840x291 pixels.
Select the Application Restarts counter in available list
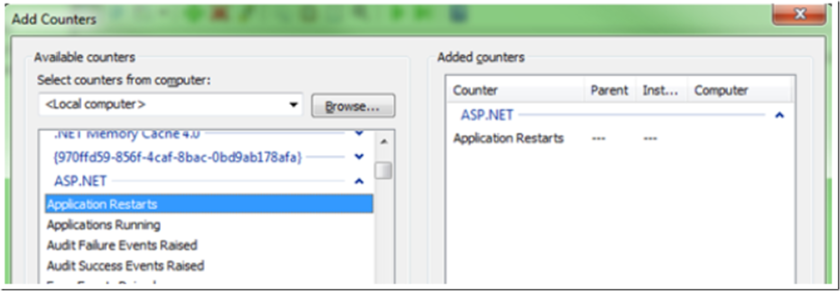pyautogui.click(x=209, y=204)
